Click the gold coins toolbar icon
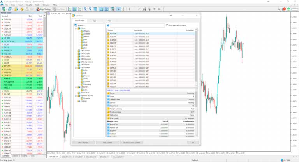The width and height of the screenshot is (299, 162). point(22,9)
